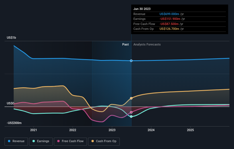
Task: Click the pink Free Cash Flow legend dot
Action: [x=58, y=141]
